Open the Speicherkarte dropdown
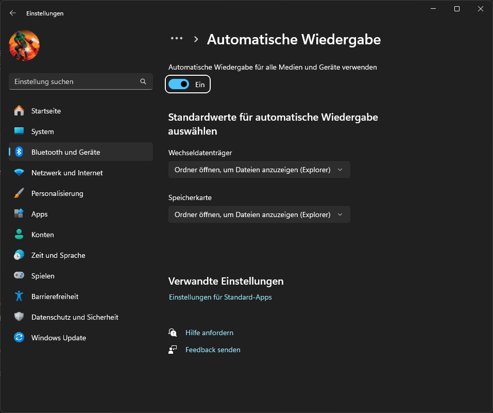493x413 pixels. click(x=259, y=214)
